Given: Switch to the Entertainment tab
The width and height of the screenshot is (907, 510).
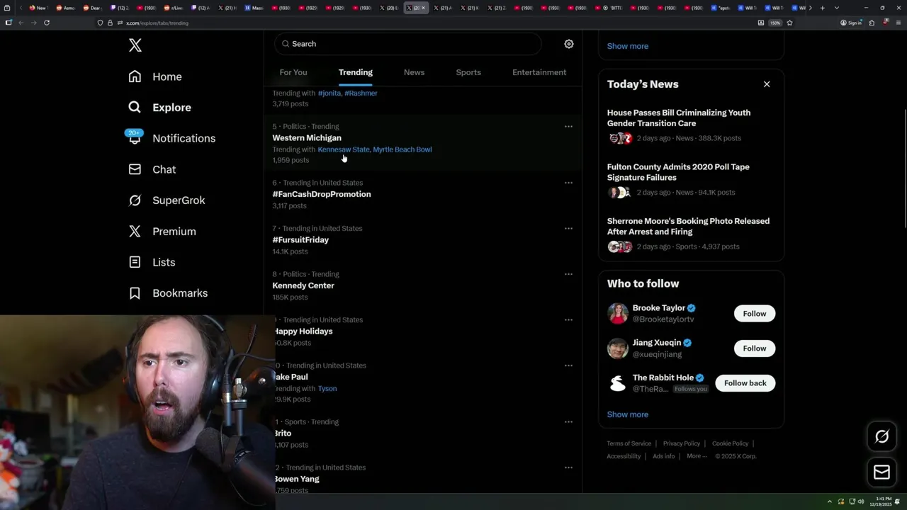Looking at the screenshot, I should tap(539, 72).
